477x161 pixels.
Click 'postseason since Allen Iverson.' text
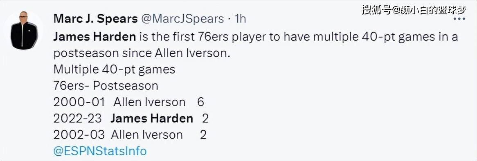(x=142, y=54)
